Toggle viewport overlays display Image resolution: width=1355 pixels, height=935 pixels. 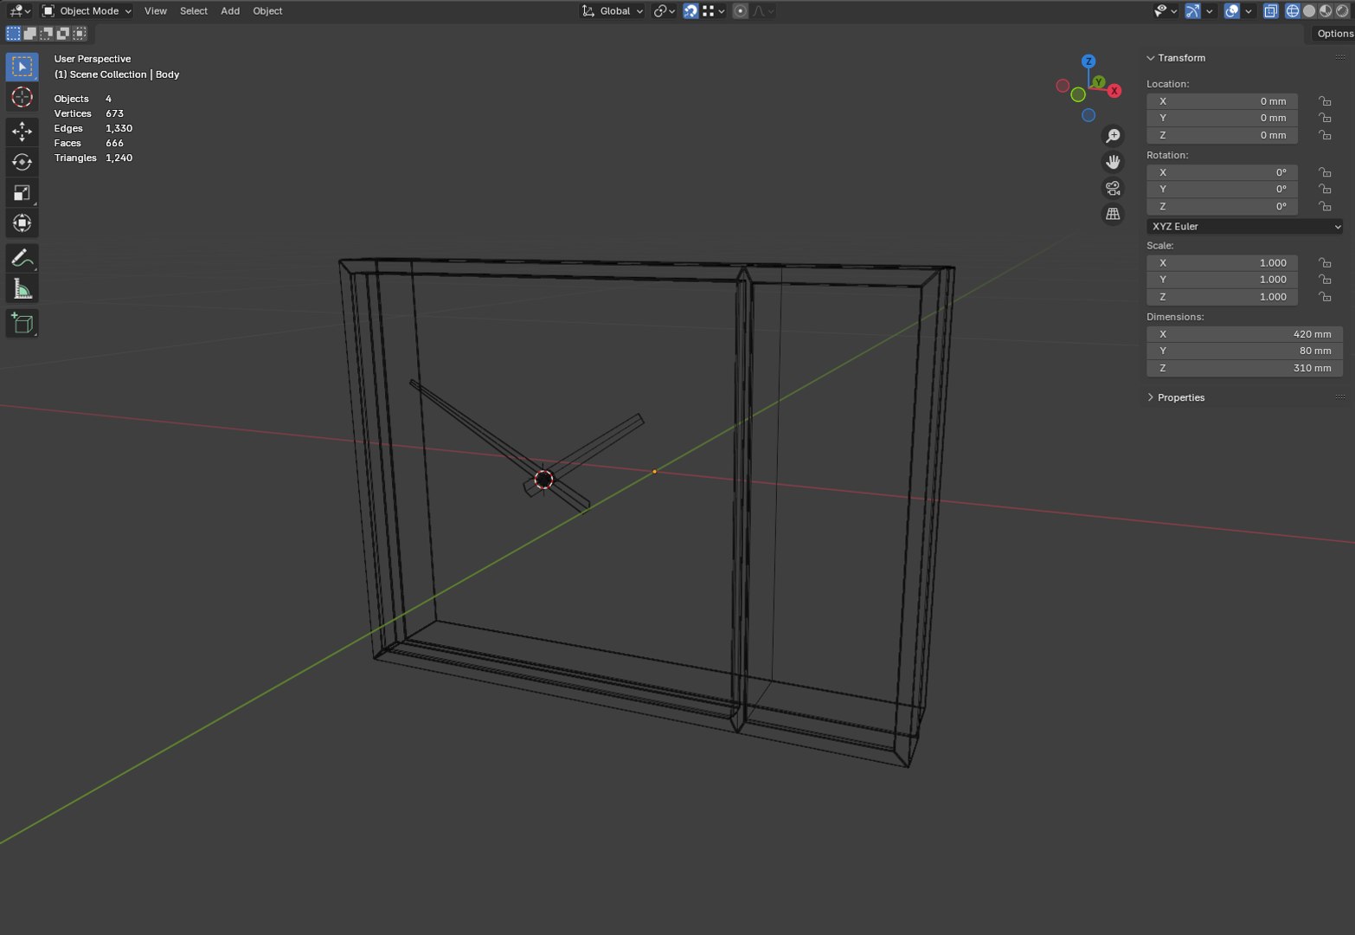click(x=1232, y=11)
